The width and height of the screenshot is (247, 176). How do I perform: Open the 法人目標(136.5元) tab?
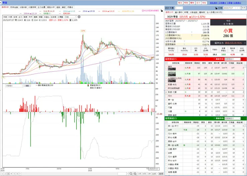pyautogui.click(x=214, y=12)
